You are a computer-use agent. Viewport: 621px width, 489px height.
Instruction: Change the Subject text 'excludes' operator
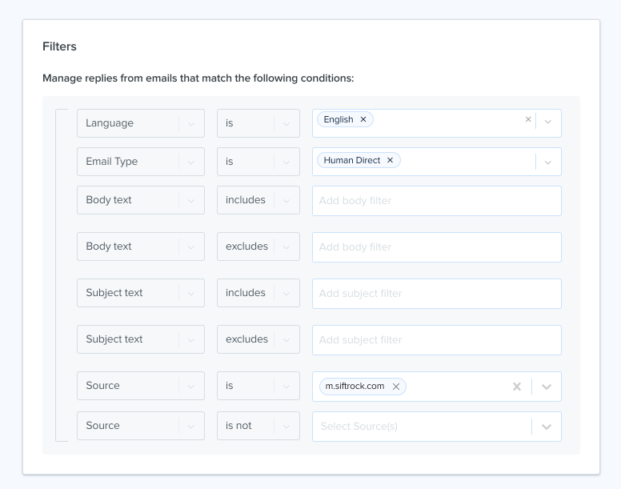258,339
